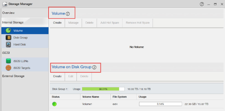Click the Volume pie-chart icon in sidebar
Viewport: 225px width, 111px height.
click(x=8, y=31)
